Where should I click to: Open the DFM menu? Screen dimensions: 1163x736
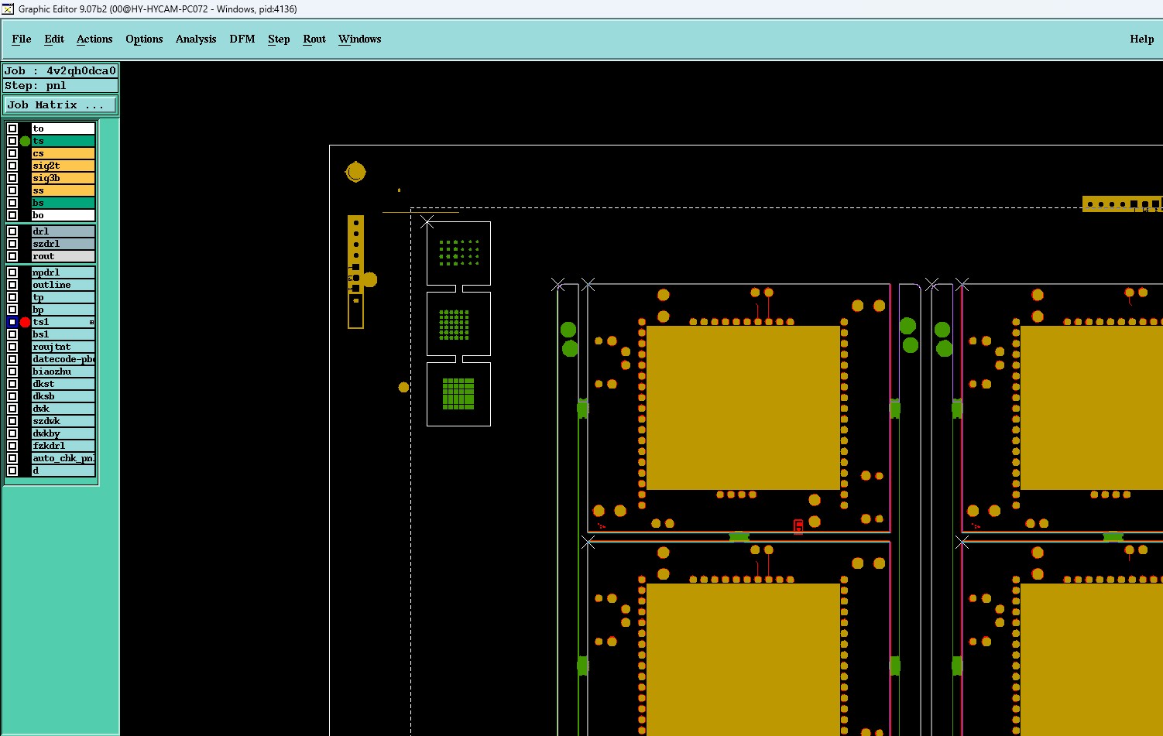click(x=242, y=39)
